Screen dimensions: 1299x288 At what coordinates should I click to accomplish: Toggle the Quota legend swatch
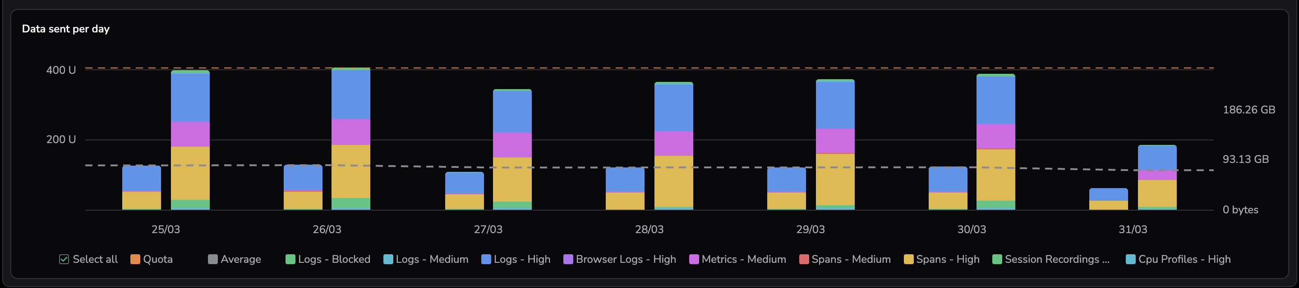click(x=135, y=259)
